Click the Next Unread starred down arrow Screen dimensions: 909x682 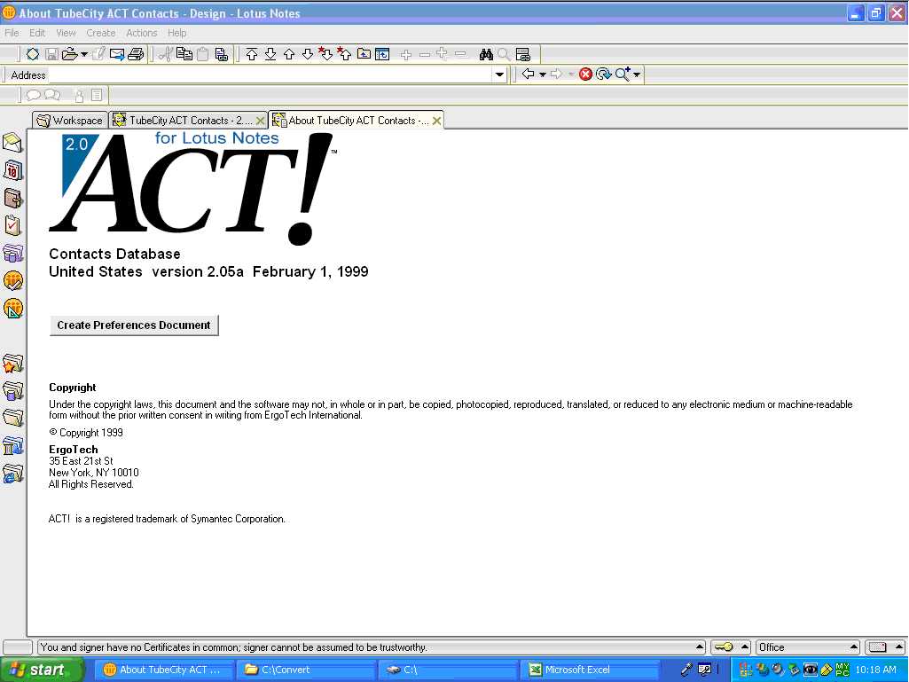[x=325, y=53]
